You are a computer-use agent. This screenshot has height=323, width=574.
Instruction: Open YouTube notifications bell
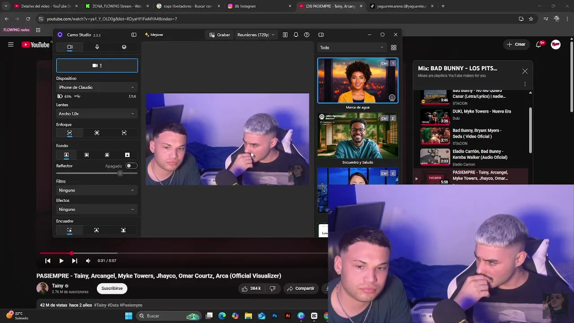coord(539,44)
